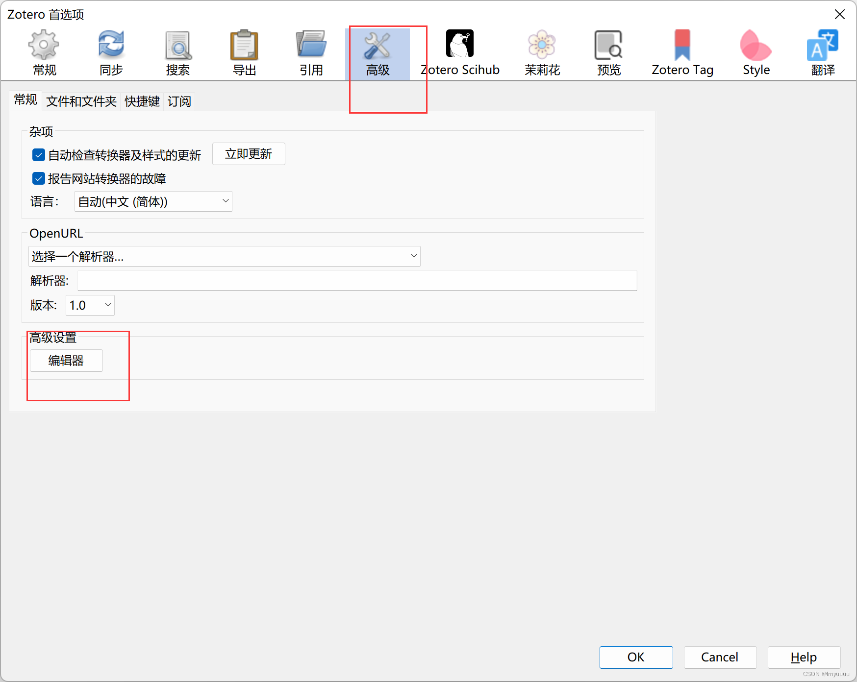Open the 同步 sync preferences pane
The image size is (857, 682).
tap(111, 53)
